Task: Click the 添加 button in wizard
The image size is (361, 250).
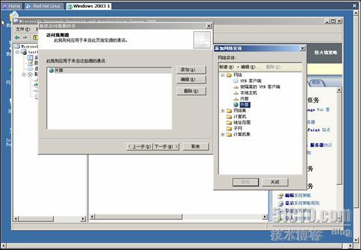Action: 191,70
